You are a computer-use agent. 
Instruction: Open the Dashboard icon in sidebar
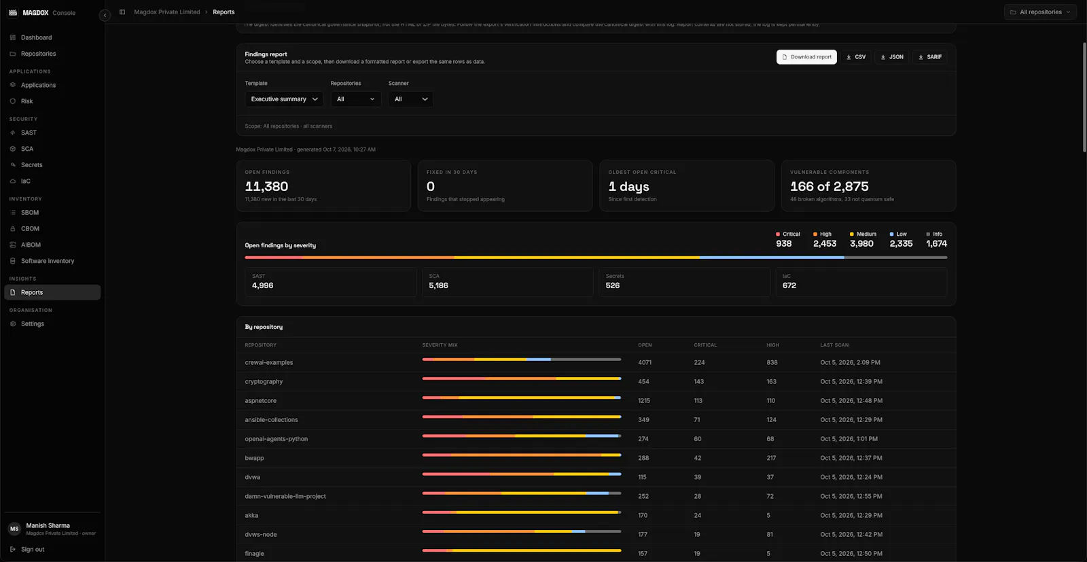[13, 37]
